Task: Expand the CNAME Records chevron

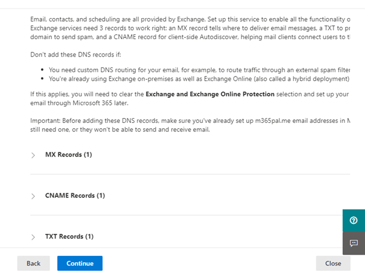Action: coord(33,196)
